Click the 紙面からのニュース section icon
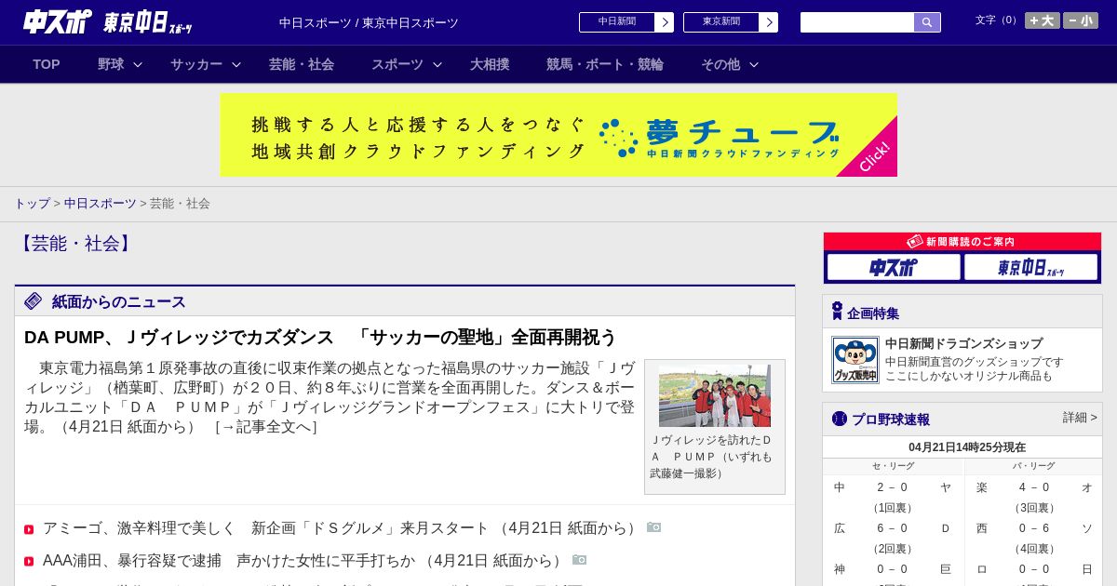The height and width of the screenshot is (586, 1117). click(x=34, y=301)
